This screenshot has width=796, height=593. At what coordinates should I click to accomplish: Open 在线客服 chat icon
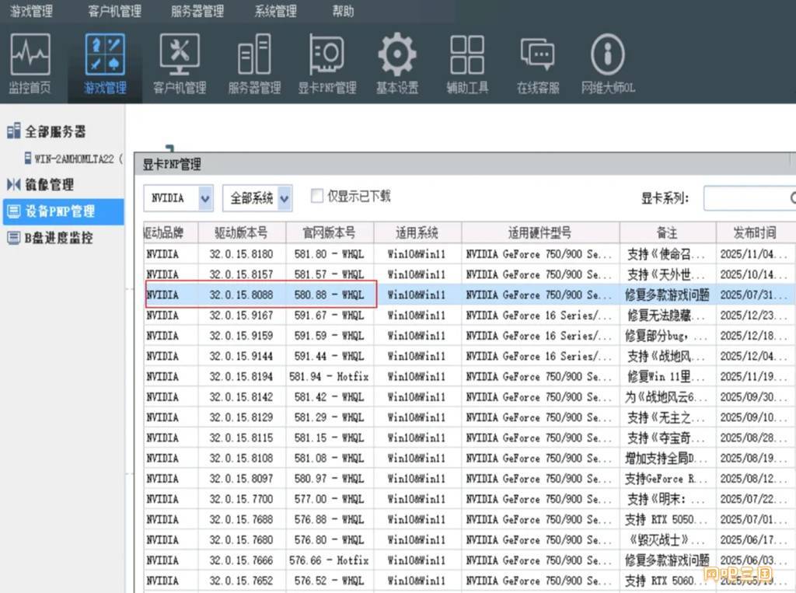tap(538, 64)
